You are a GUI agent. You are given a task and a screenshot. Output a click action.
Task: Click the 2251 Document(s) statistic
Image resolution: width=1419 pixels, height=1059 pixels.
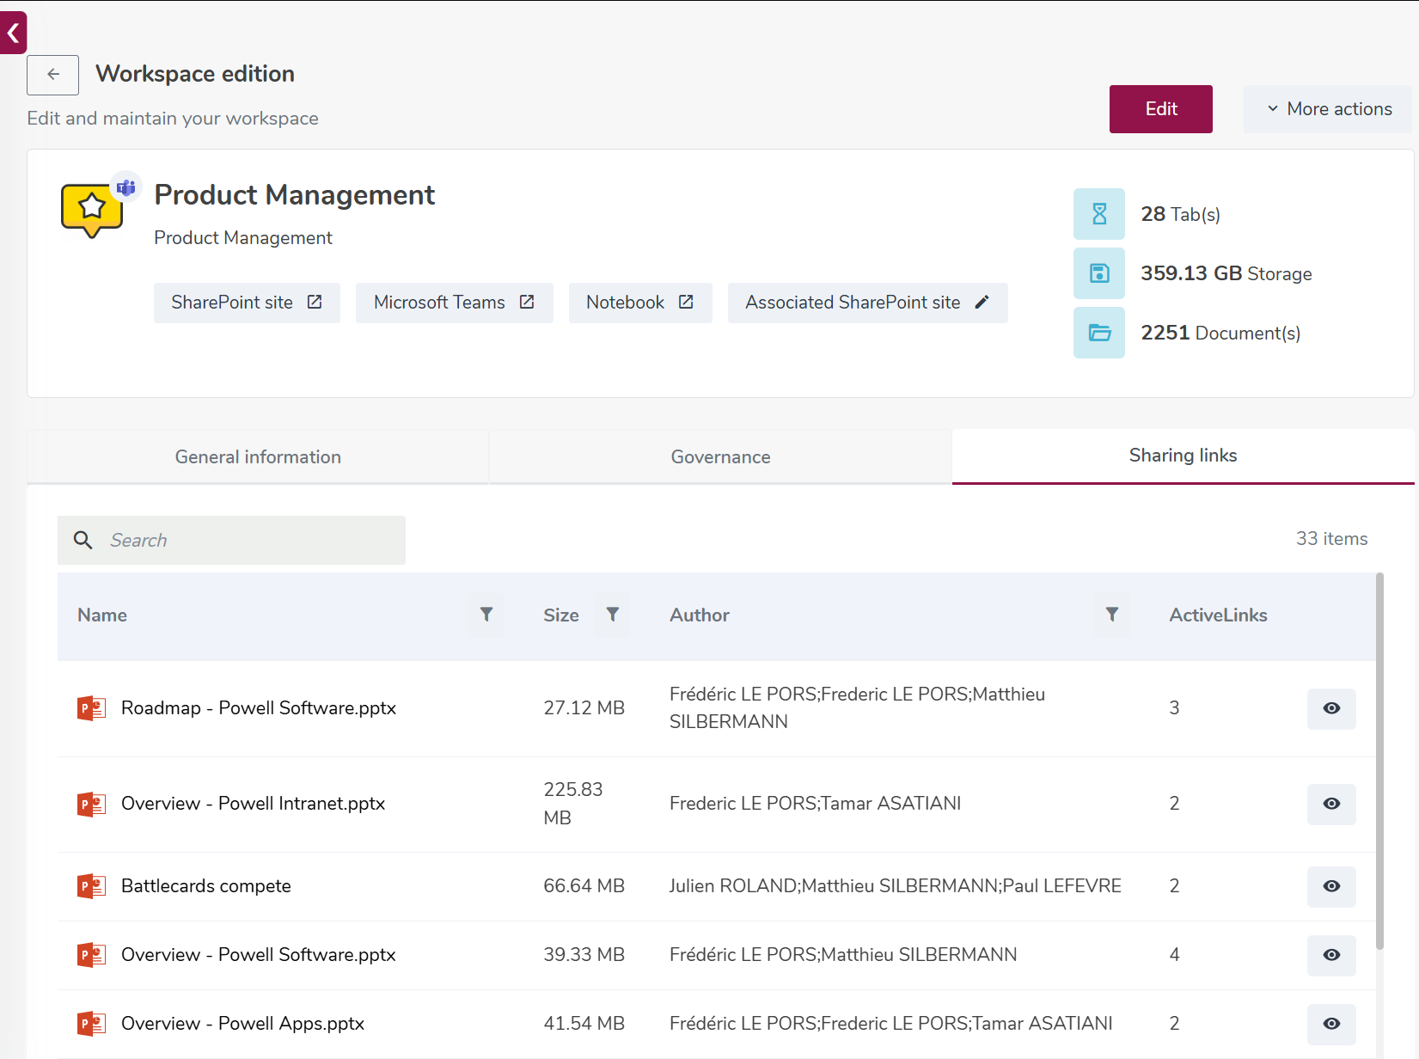tap(1220, 333)
